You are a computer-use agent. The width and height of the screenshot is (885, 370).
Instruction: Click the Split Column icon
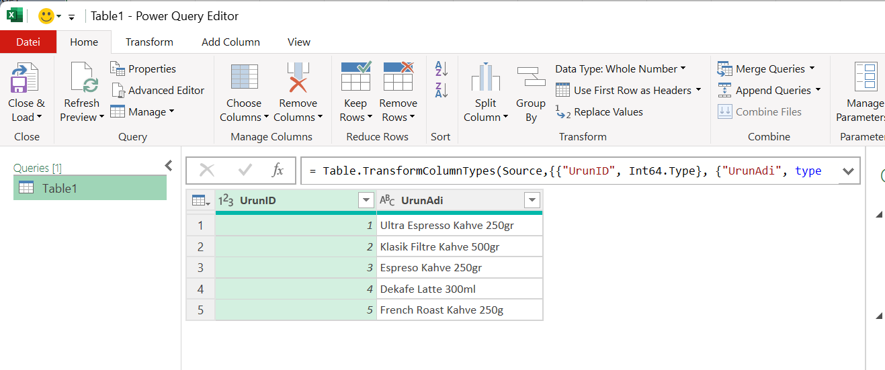pos(485,78)
